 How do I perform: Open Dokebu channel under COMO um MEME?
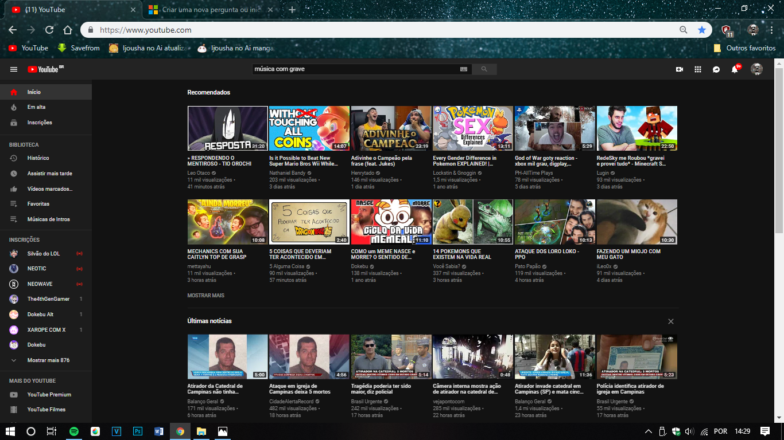pyautogui.click(x=359, y=266)
